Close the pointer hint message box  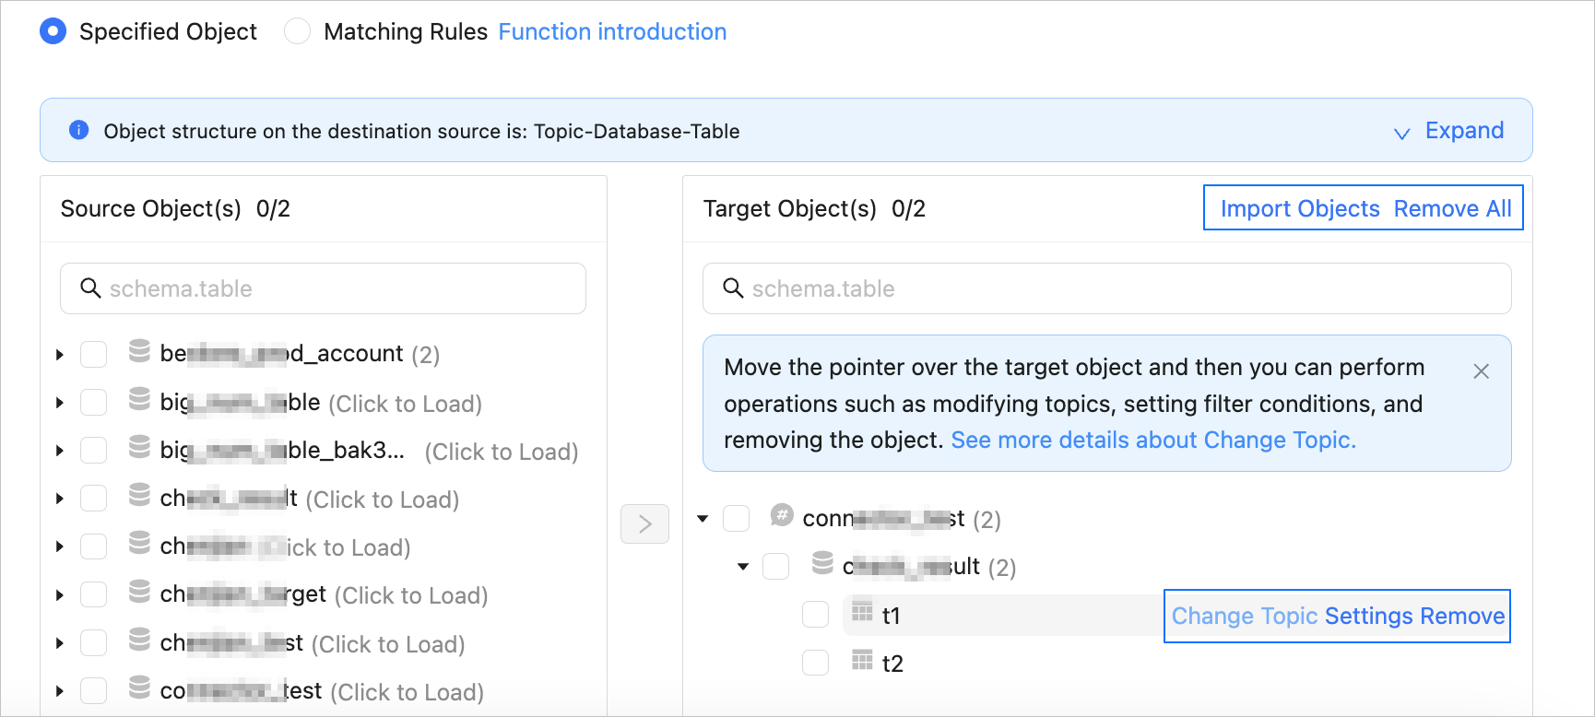(1481, 371)
